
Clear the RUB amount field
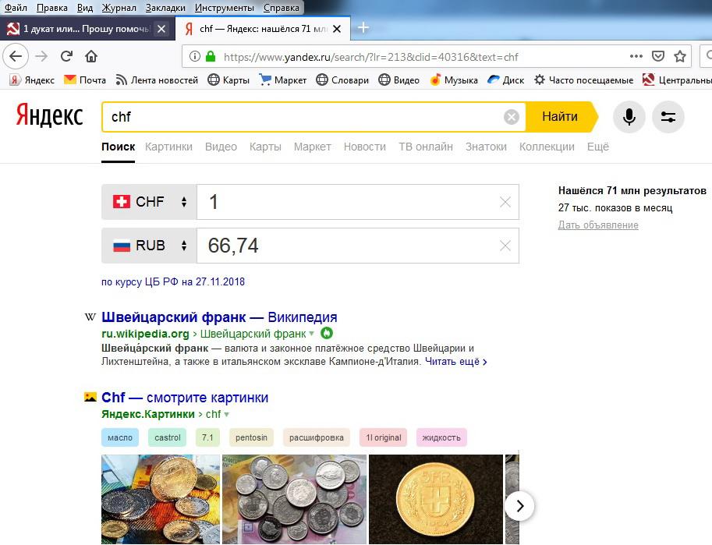(x=505, y=246)
